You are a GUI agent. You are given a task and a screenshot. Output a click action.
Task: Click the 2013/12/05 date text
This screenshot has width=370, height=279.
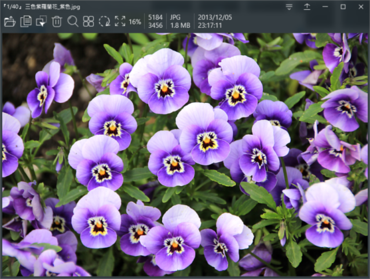[x=215, y=17]
